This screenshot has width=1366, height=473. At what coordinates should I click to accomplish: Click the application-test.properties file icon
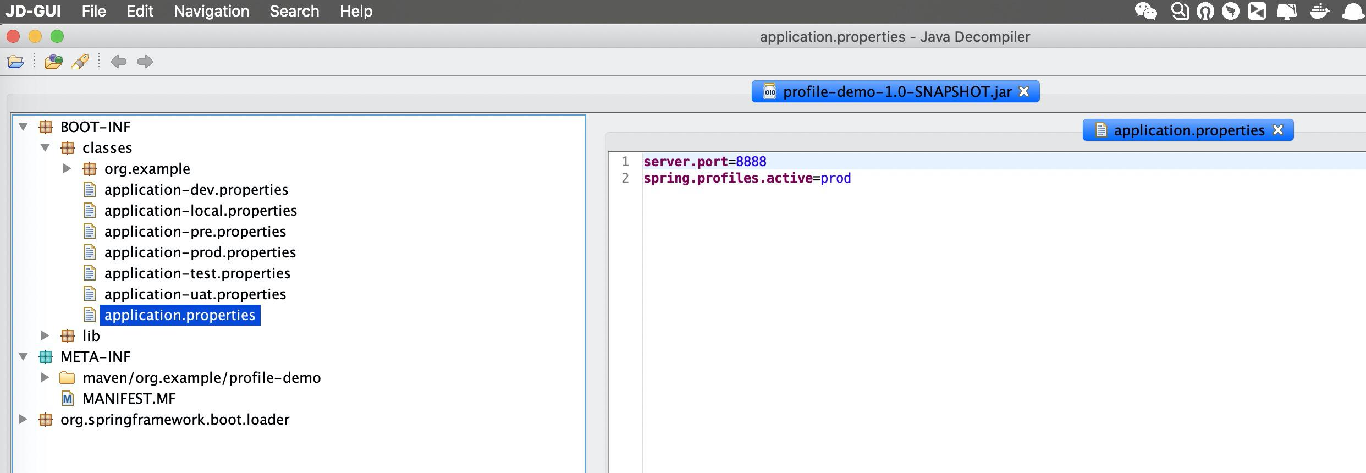pos(90,273)
